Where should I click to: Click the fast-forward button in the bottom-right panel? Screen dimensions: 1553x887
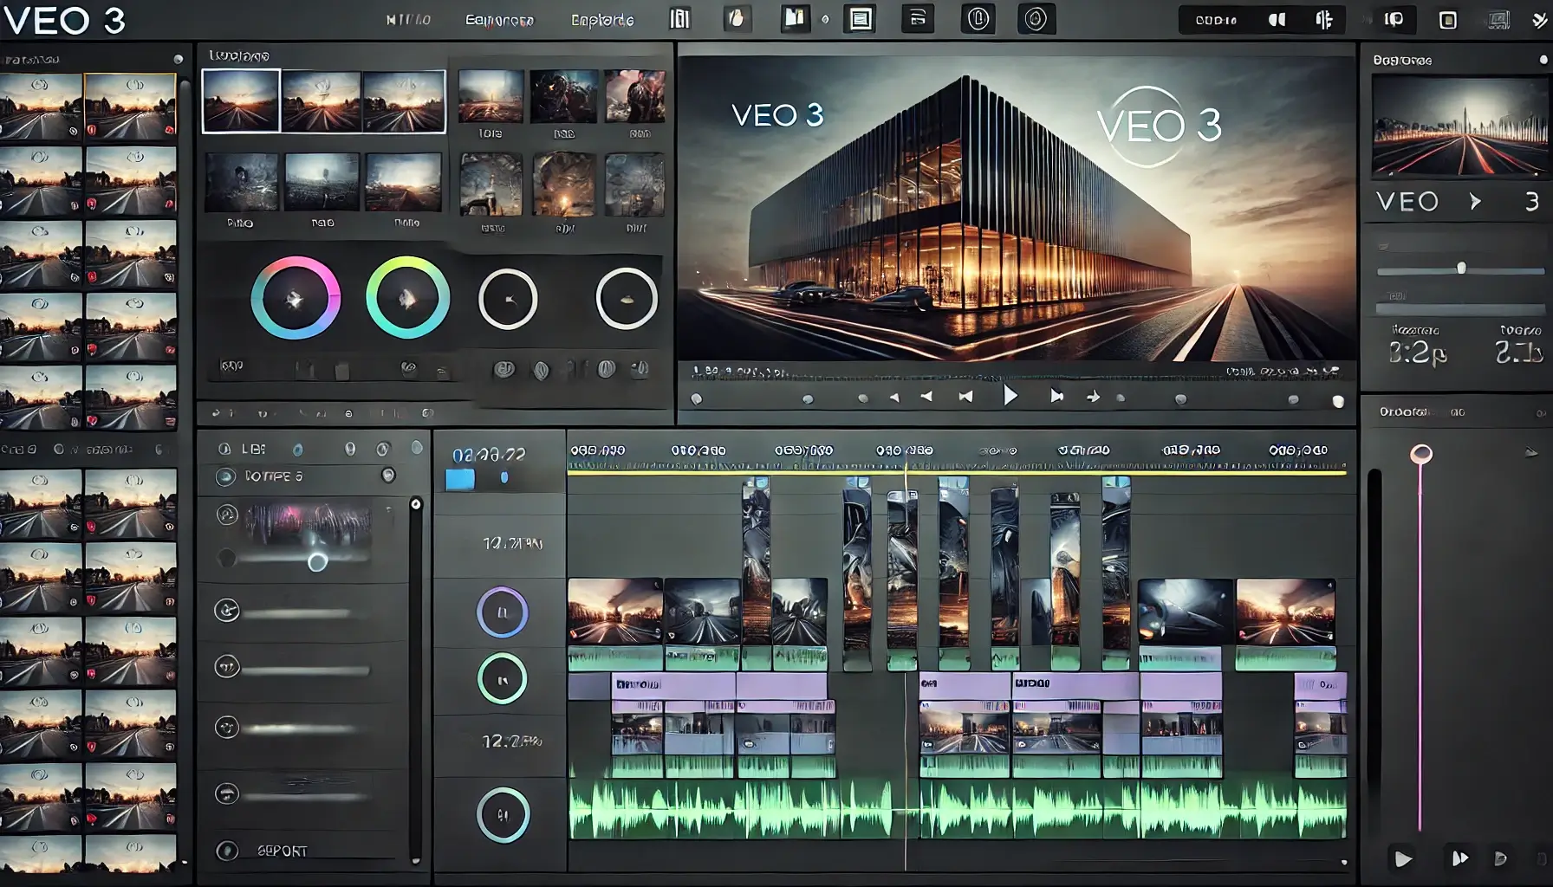click(1460, 858)
